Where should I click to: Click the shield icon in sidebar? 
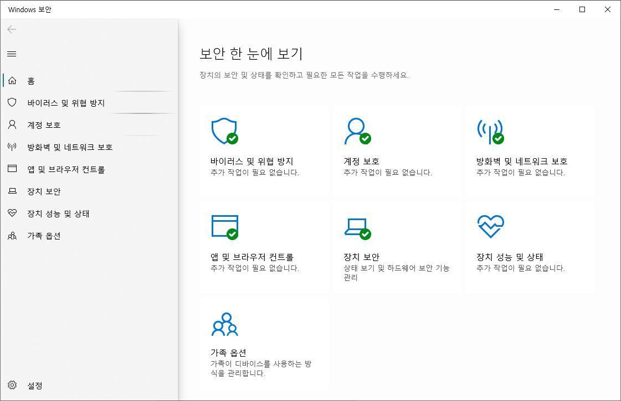pyautogui.click(x=12, y=103)
